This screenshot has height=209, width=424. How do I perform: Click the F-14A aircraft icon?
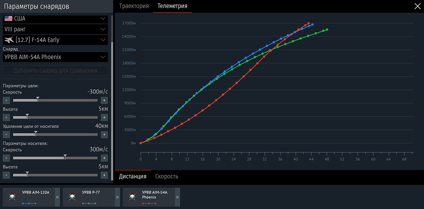pos(8,40)
